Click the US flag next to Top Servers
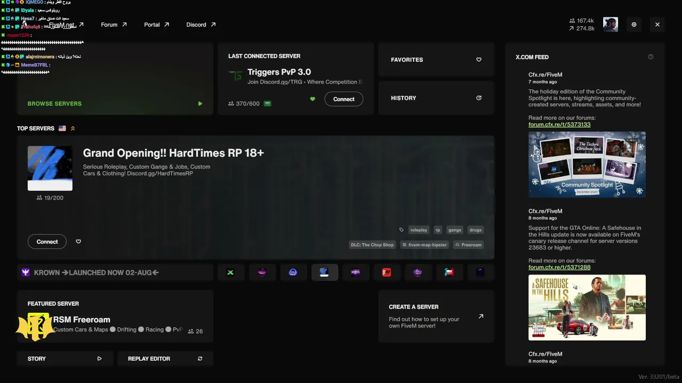The image size is (682, 383). [x=62, y=128]
